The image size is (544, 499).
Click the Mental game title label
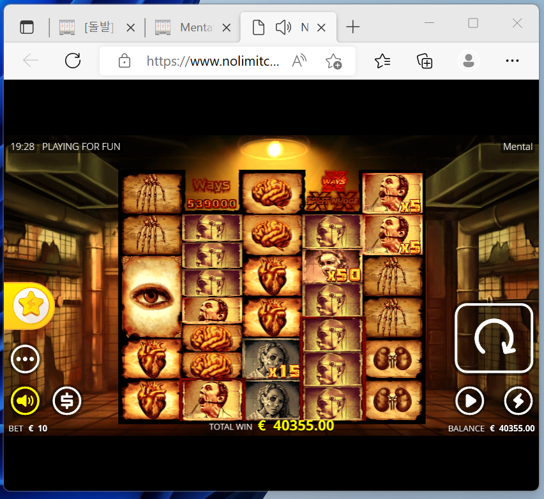(518, 147)
